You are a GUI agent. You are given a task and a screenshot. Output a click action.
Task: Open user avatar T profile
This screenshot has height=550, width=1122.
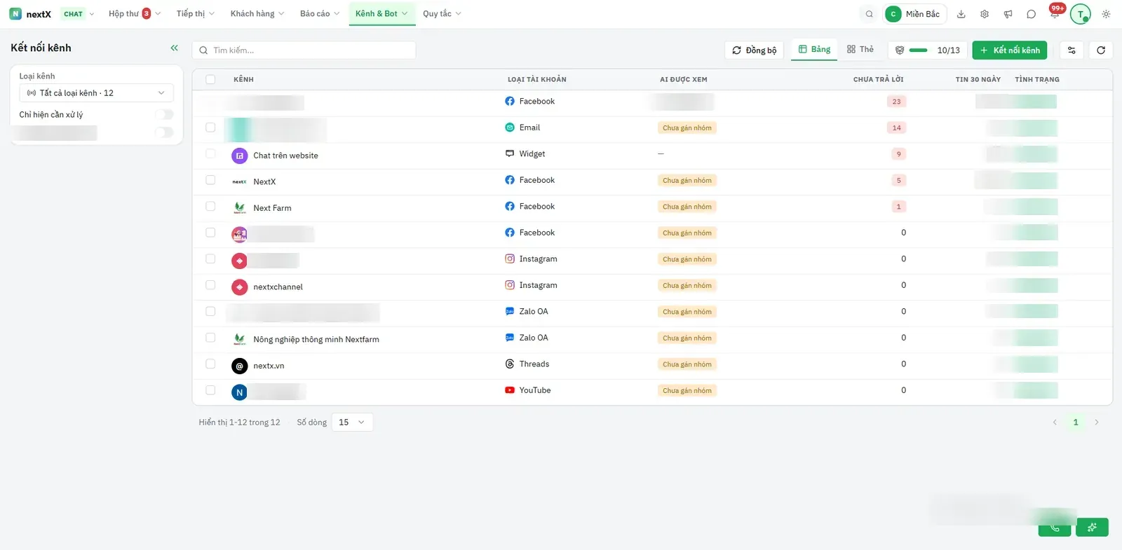point(1081,14)
